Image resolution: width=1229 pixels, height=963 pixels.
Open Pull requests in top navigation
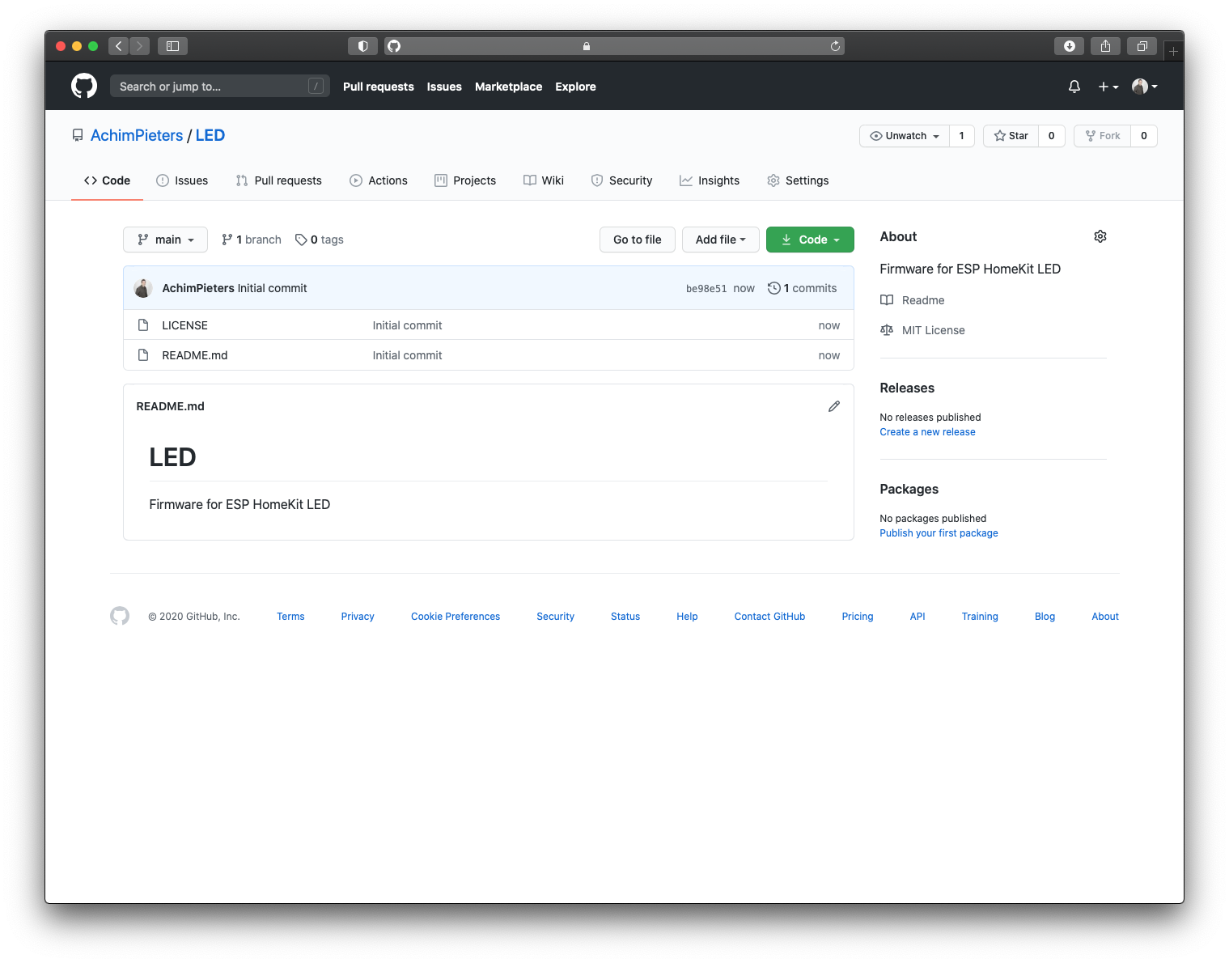click(379, 87)
